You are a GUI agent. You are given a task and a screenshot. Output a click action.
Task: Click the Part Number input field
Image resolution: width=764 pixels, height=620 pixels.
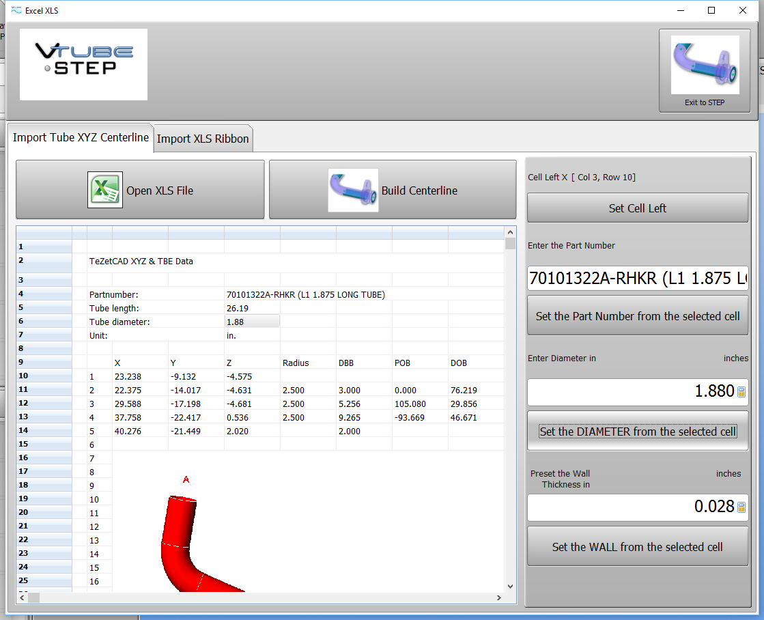tap(638, 279)
